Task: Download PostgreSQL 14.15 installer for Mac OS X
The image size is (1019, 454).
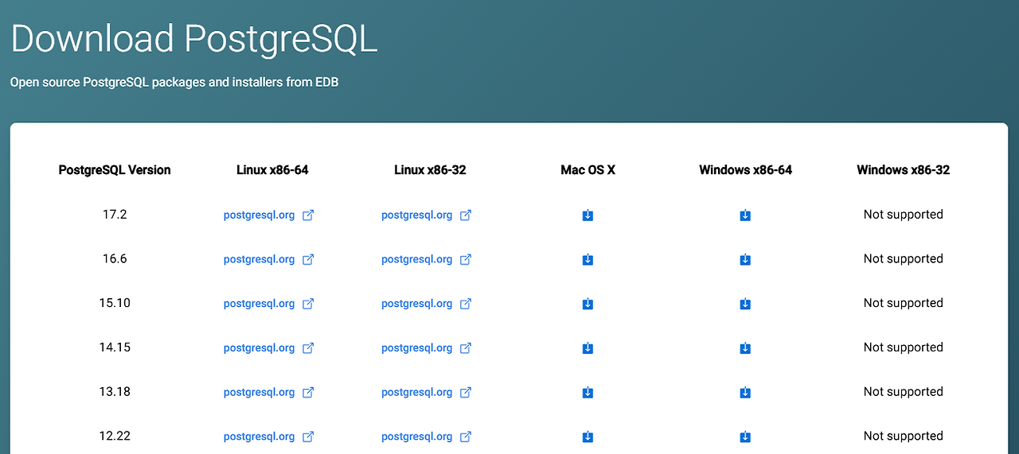Action: pyautogui.click(x=588, y=348)
